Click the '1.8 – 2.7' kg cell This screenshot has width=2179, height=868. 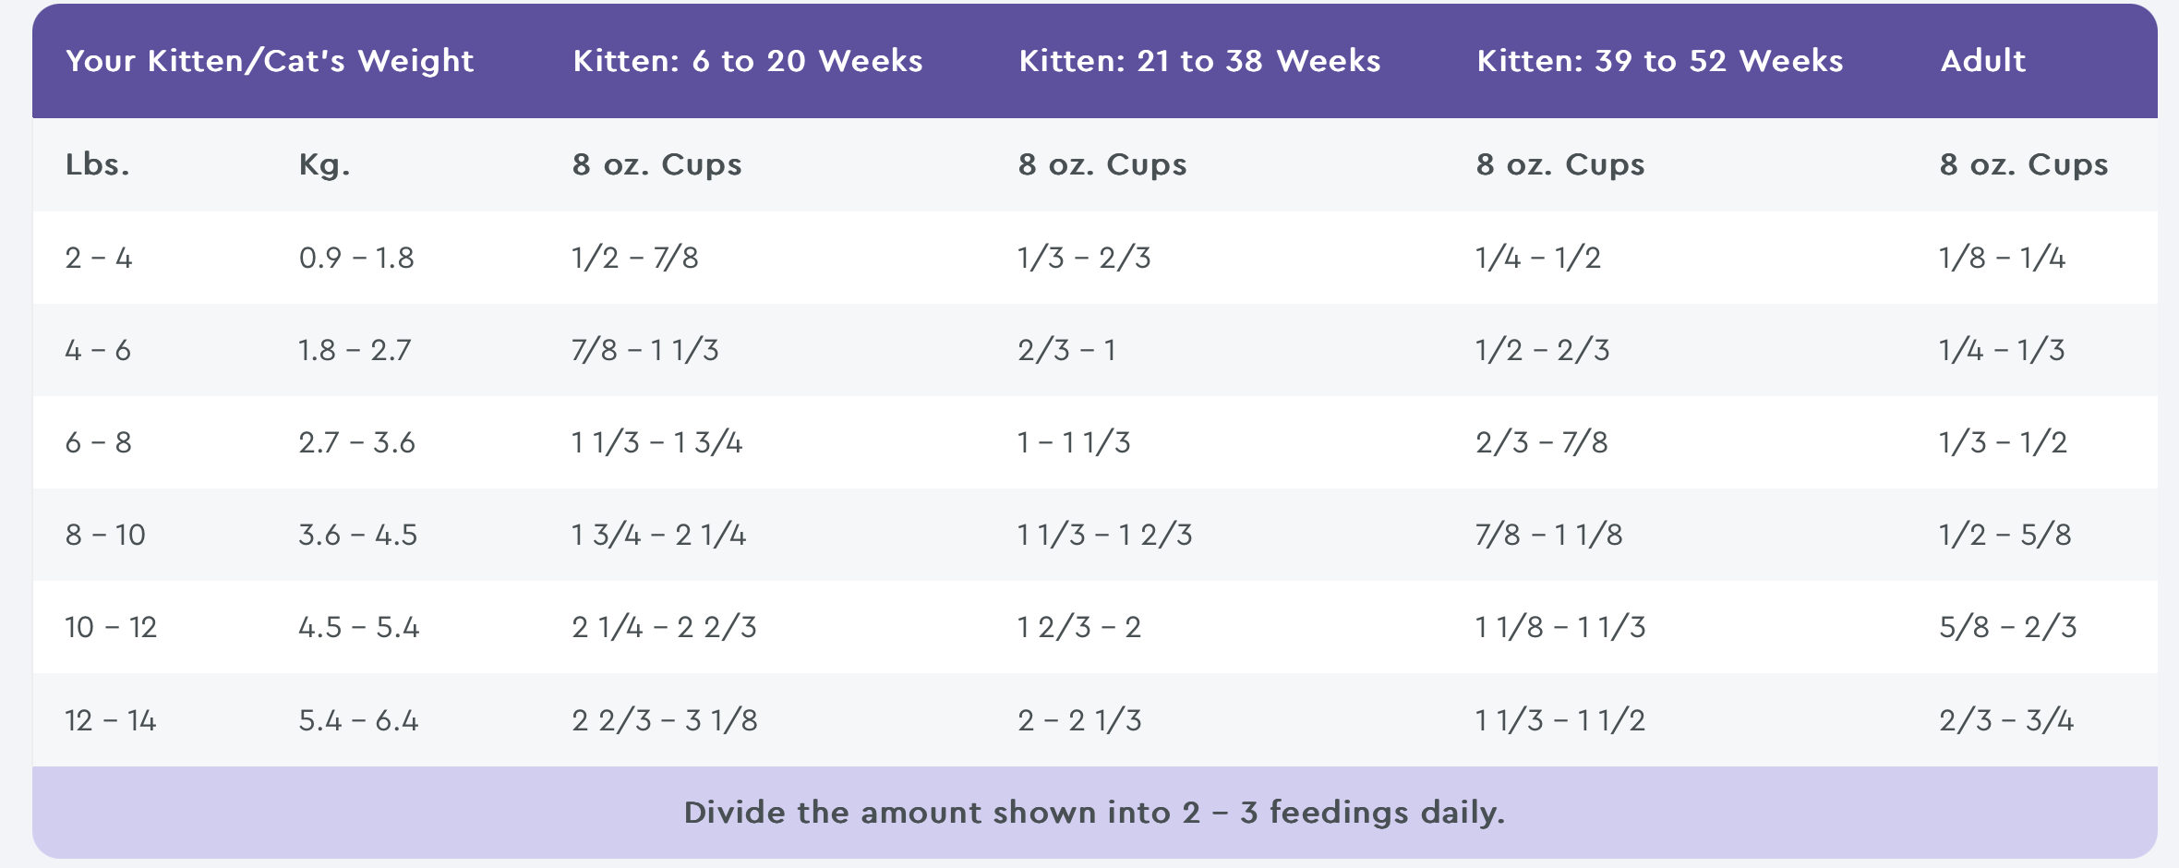tap(355, 350)
